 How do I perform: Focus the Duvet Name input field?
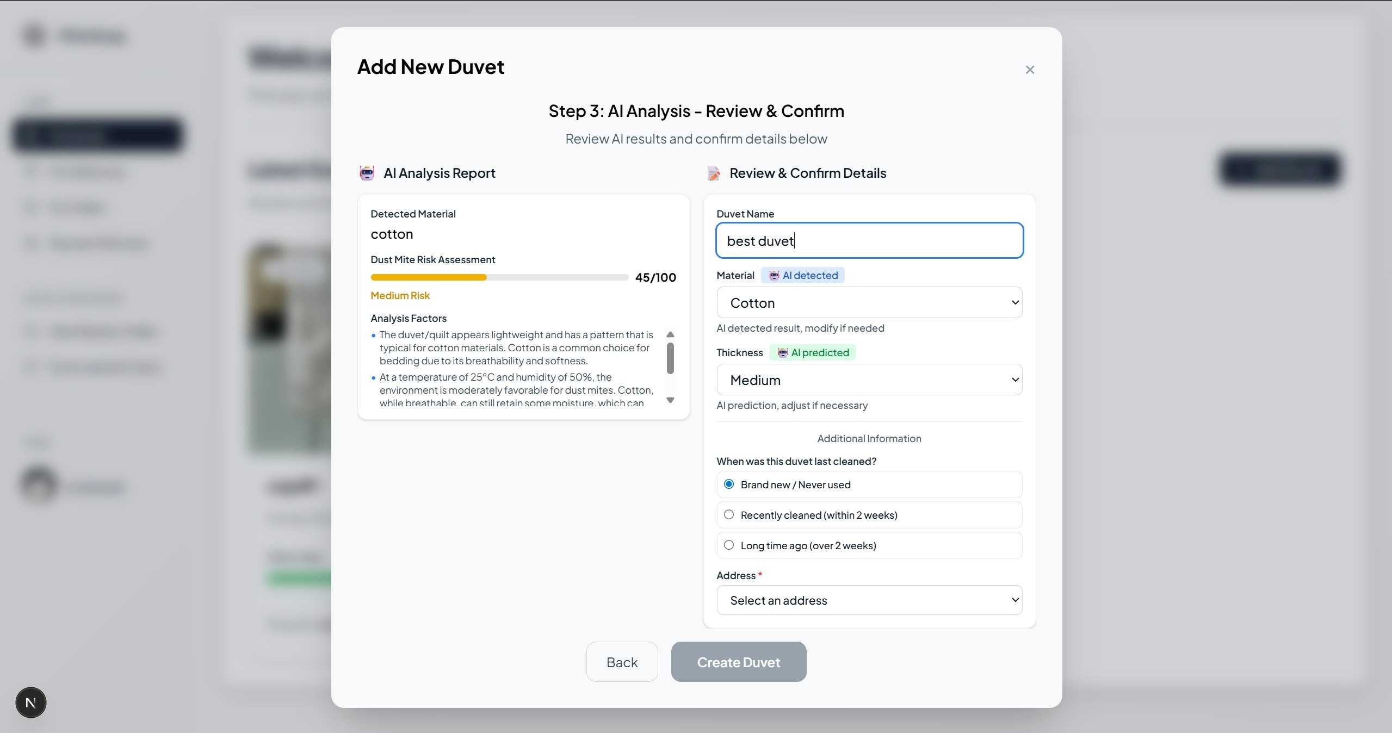pyautogui.click(x=869, y=240)
